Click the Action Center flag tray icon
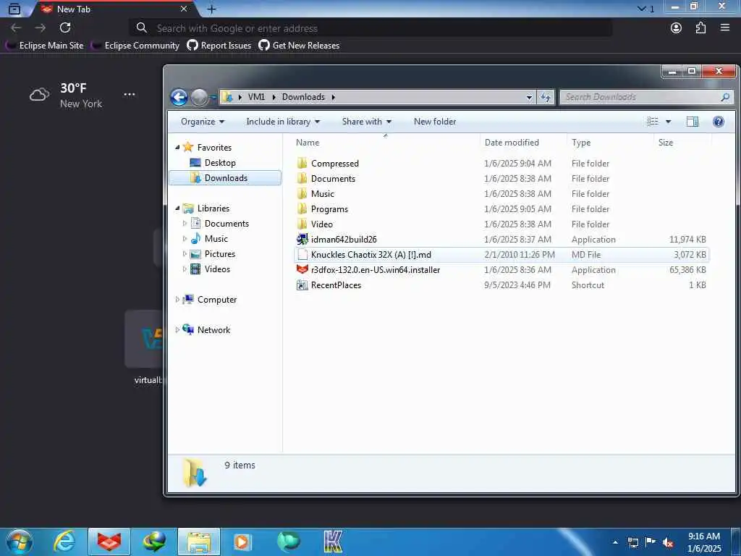 pyautogui.click(x=651, y=542)
